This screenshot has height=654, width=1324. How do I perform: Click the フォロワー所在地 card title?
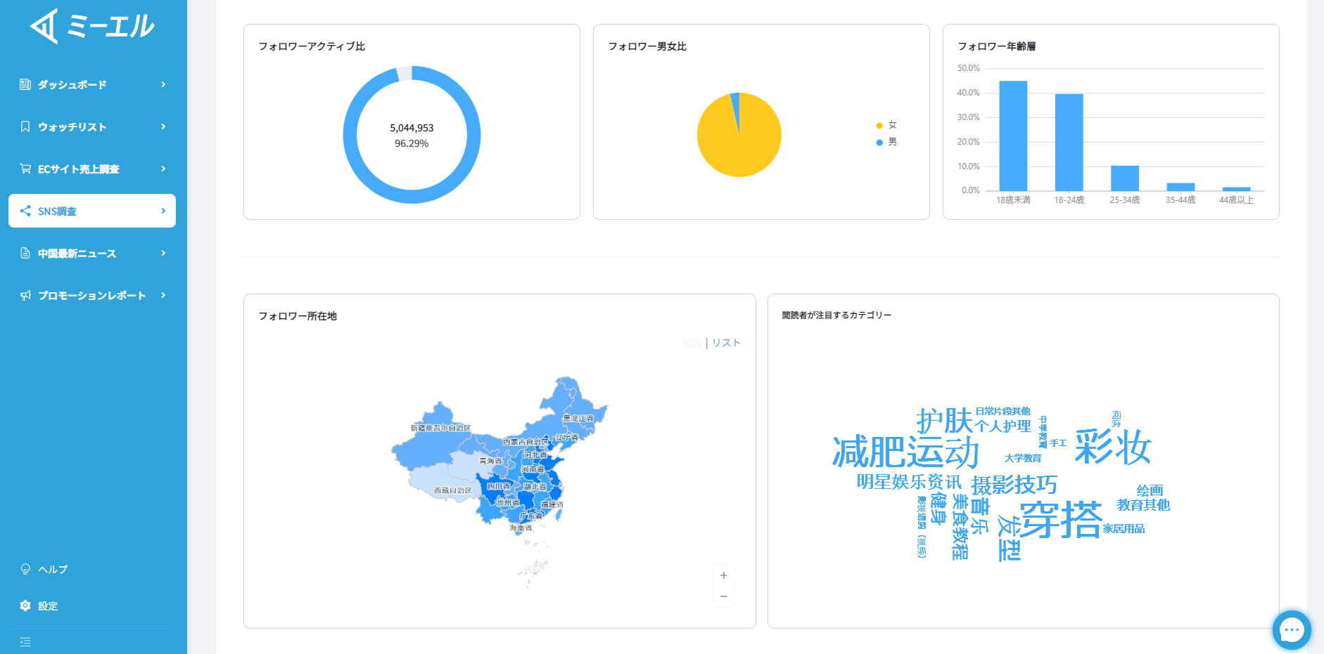pos(298,316)
